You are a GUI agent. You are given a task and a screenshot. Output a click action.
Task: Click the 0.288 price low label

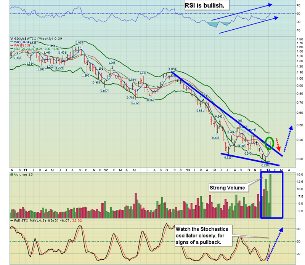(x=264, y=165)
